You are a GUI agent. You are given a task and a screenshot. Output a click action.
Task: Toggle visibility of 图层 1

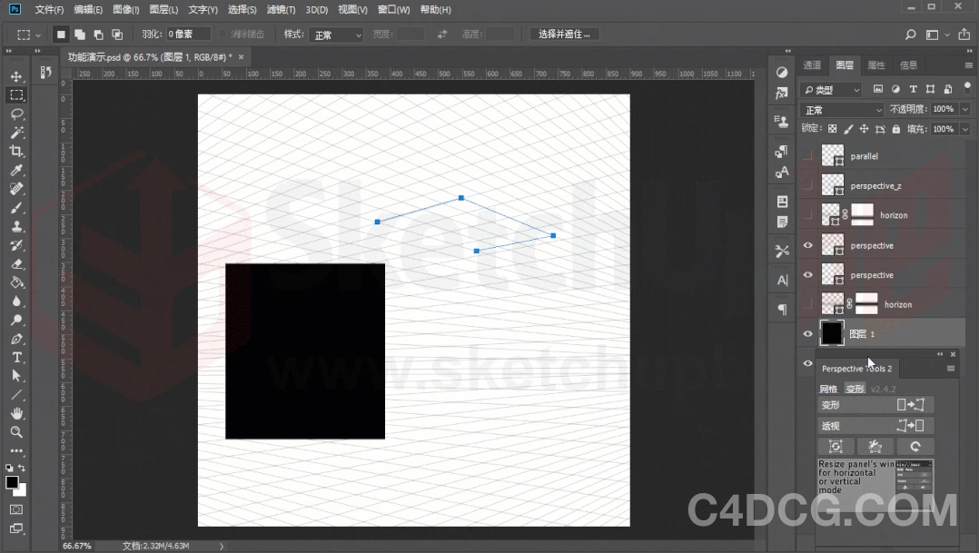[x=806, y=333]
